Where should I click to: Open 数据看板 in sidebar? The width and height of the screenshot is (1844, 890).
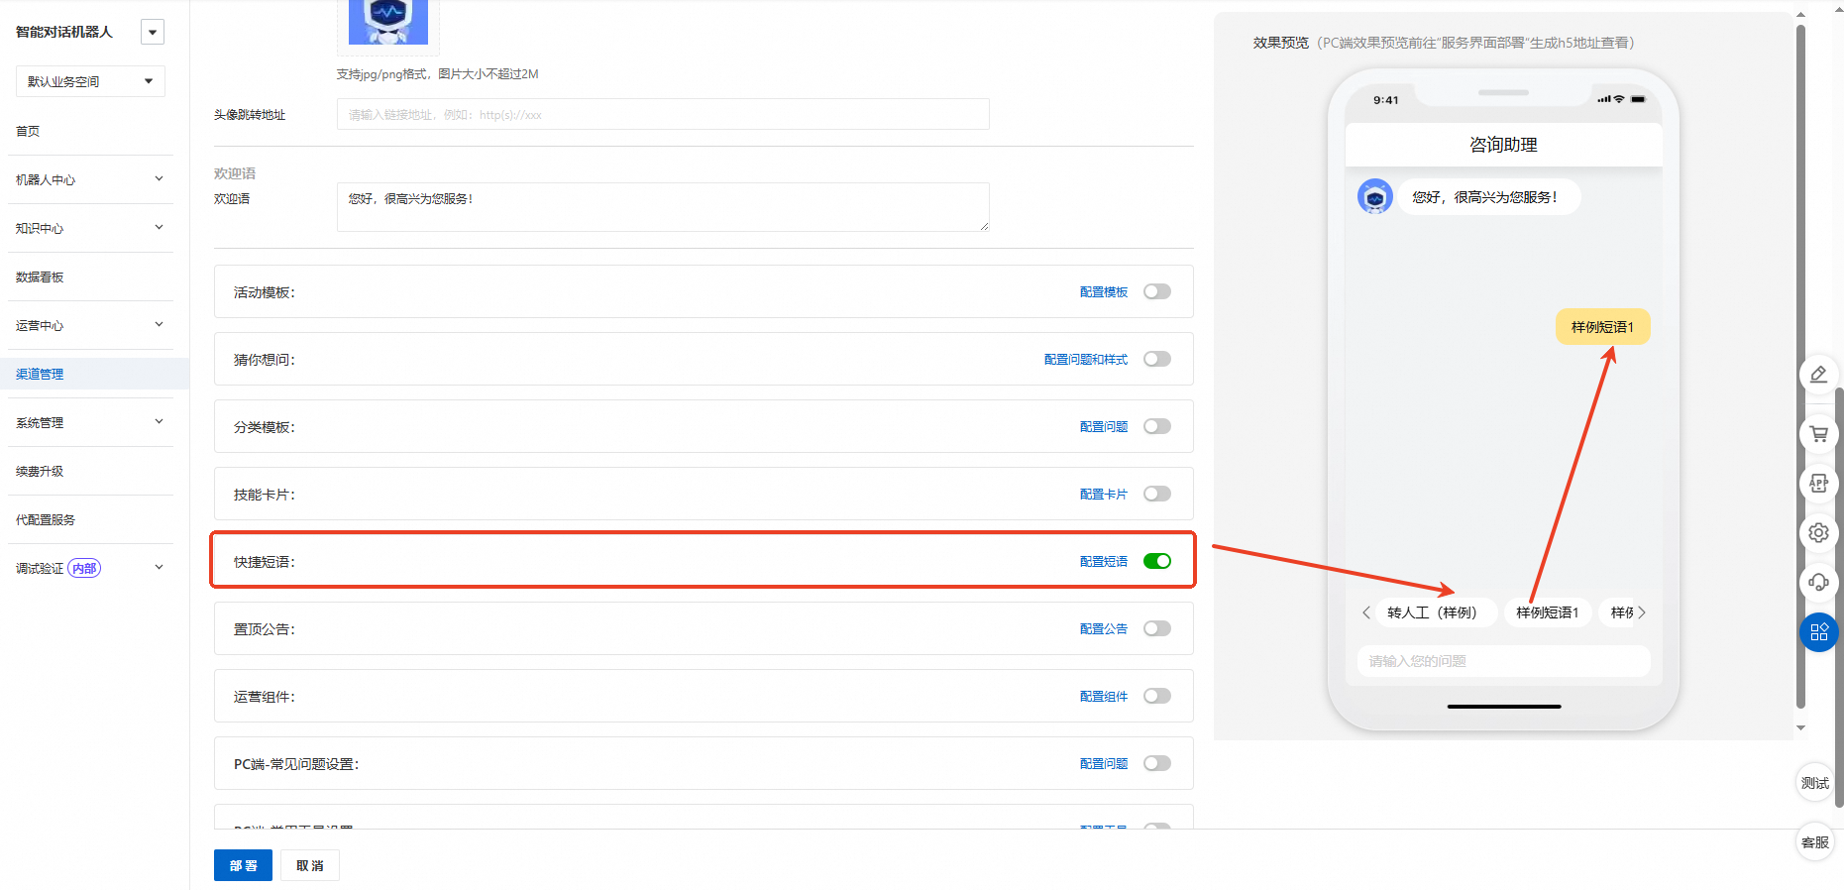pos(40,277)
